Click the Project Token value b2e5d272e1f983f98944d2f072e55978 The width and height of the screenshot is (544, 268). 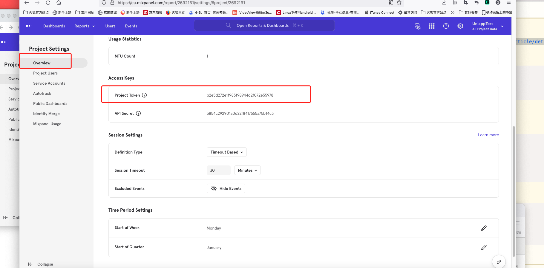(x=240, y=95)
